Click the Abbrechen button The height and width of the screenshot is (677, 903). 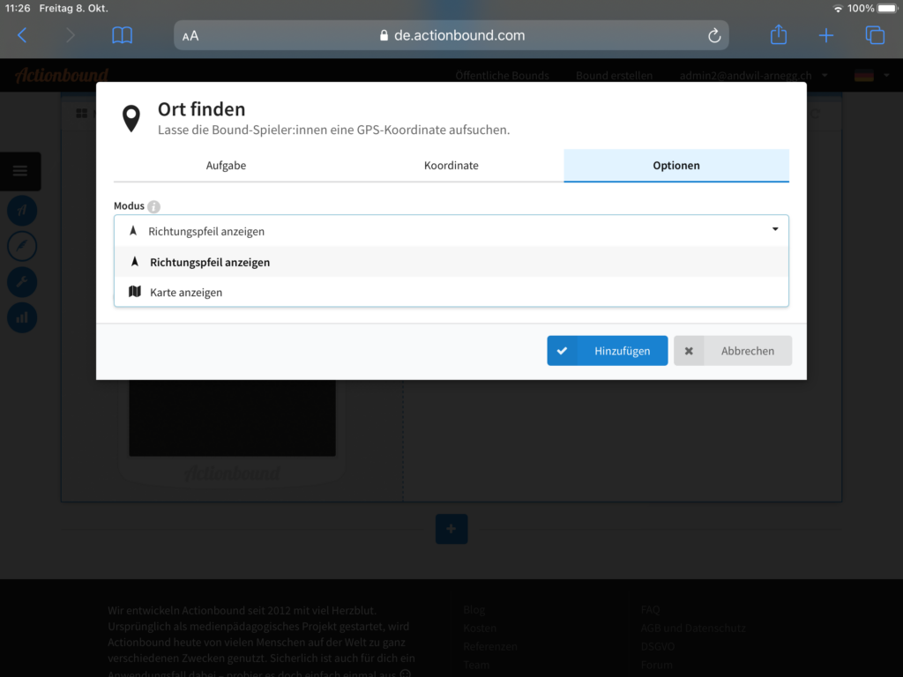pyautogui.click(x=733, y=351)
